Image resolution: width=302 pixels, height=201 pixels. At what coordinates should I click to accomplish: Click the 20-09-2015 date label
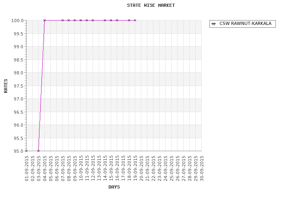point(141,168)
